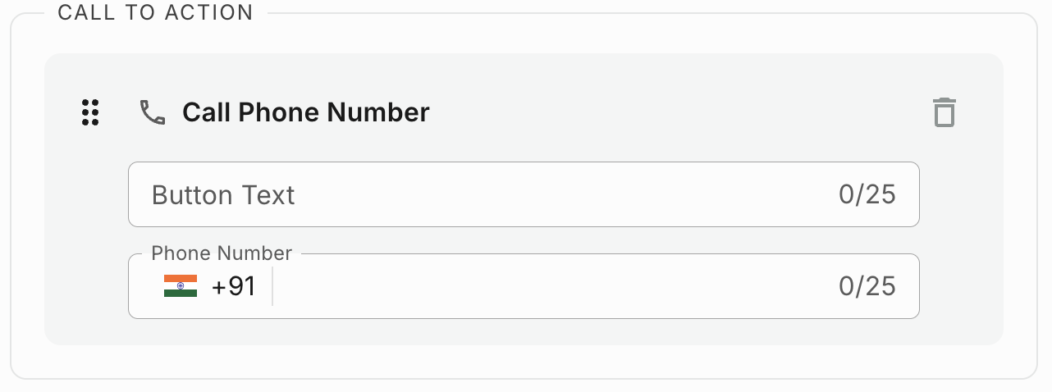Viewport: 1052px width, 392px height.
Task: Click the white border below the gray card
Action: (x=524, y=362)
